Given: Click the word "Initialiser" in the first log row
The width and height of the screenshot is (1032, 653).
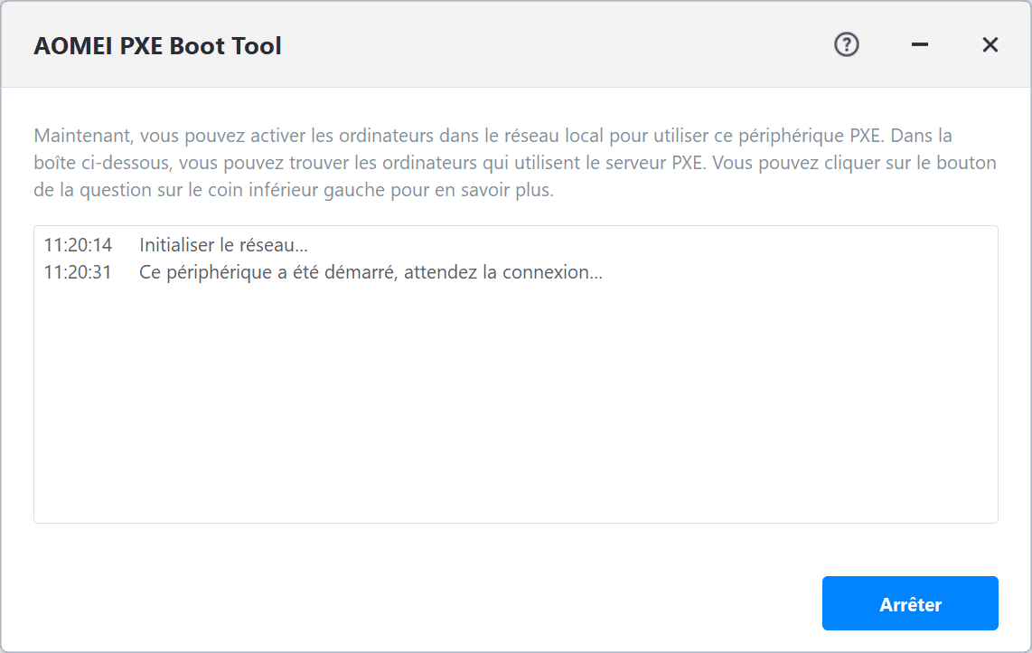Looking at the screenshot, I should [177, 245].
